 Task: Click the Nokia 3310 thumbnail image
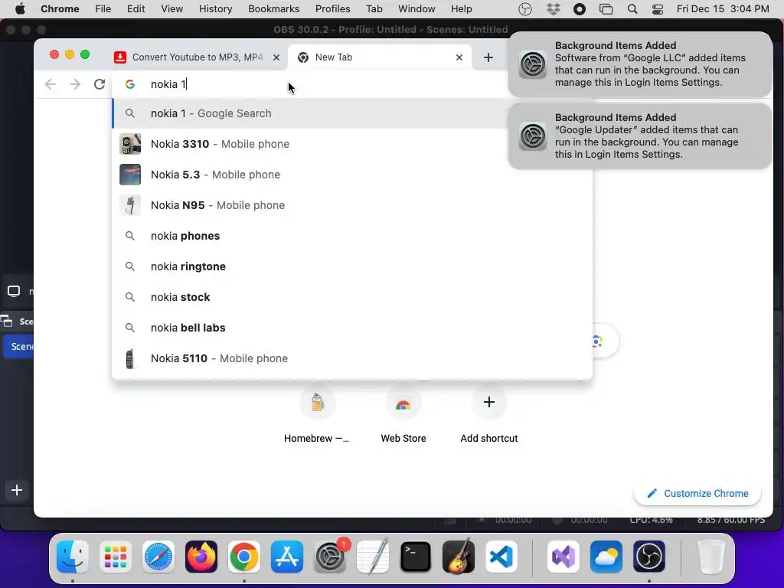coord(130,144)
